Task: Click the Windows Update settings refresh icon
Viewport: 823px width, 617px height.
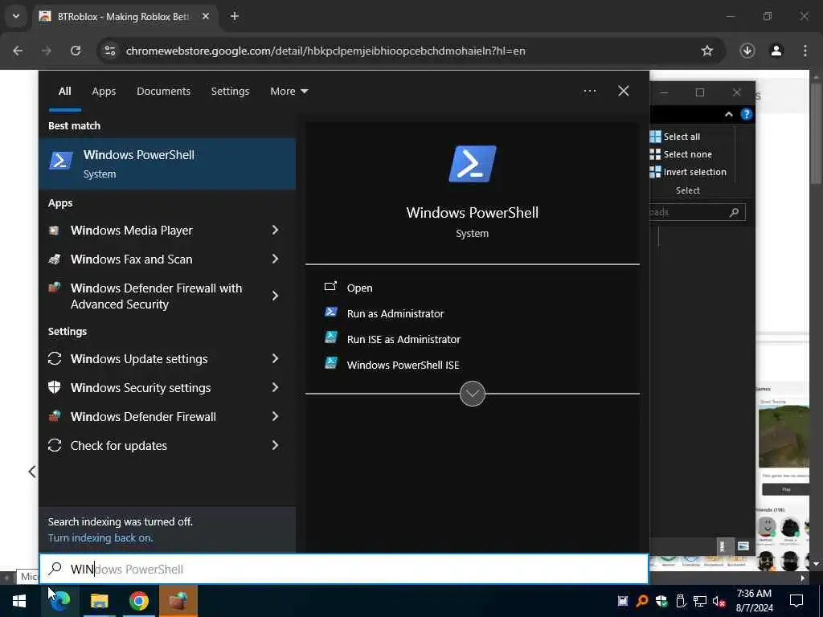Action: pos(55,359)
